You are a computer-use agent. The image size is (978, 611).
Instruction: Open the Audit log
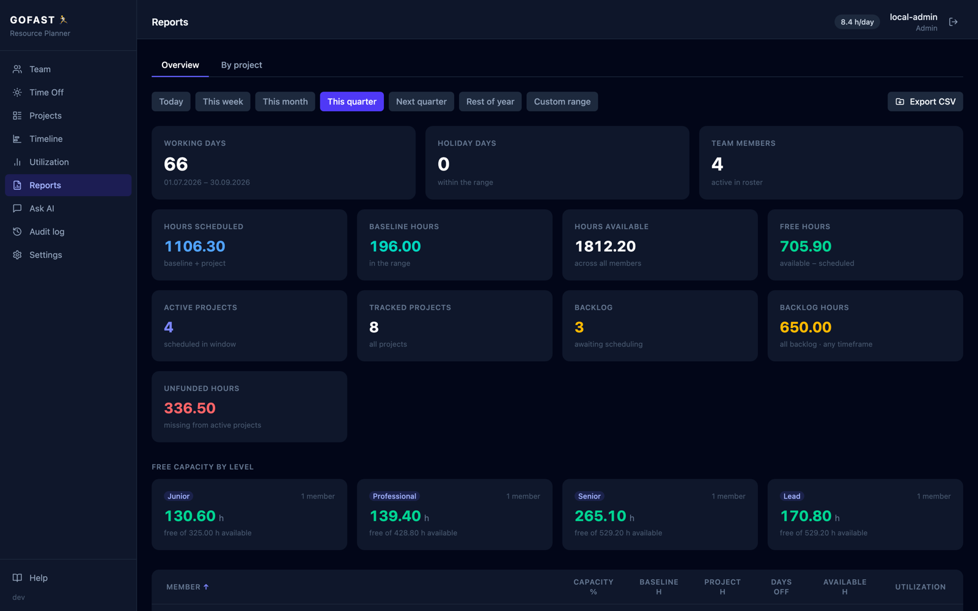[68, 232]
